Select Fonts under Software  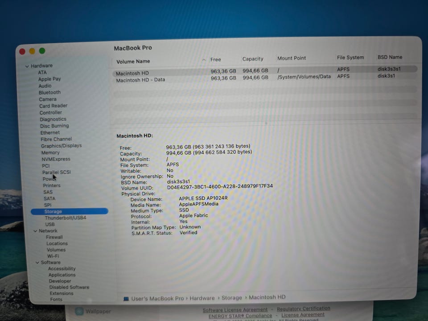click(x=56, y=300)
